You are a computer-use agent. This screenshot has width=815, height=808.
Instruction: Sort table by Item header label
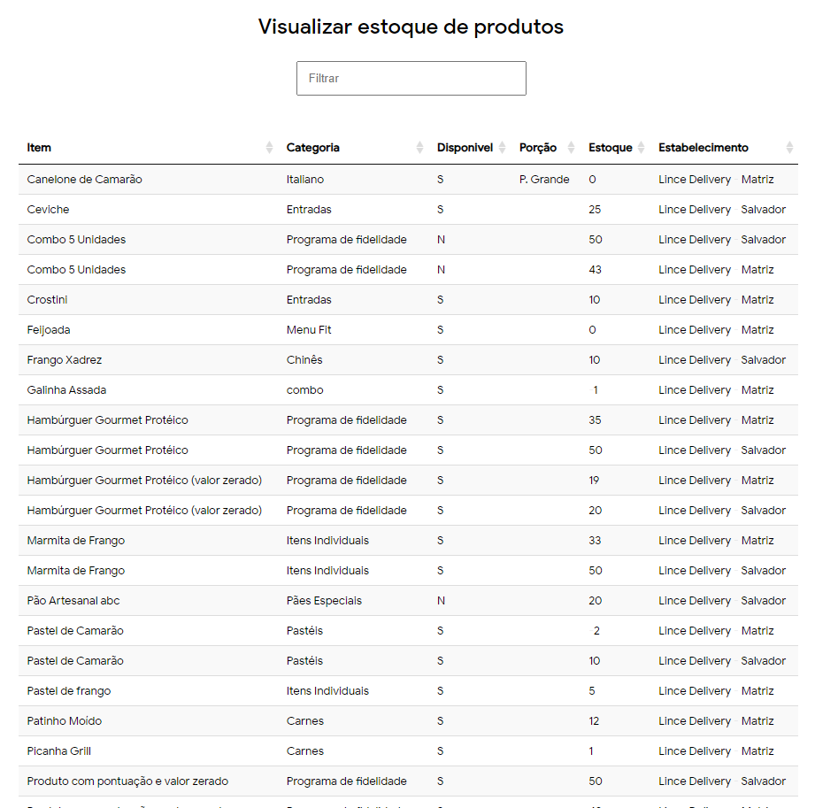39,148
